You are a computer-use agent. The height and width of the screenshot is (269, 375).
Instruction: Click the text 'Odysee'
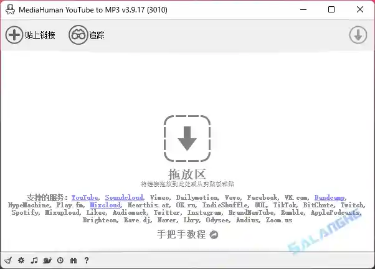click(217, 220)
